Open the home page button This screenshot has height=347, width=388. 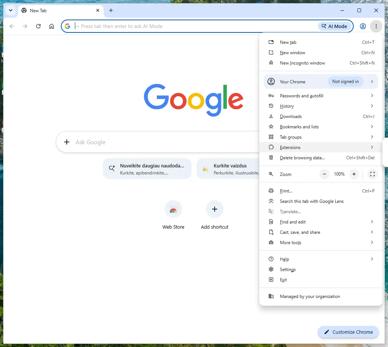52,26
